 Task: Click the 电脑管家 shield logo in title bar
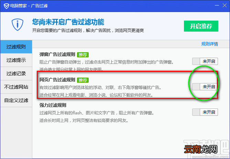click(6, 6)
